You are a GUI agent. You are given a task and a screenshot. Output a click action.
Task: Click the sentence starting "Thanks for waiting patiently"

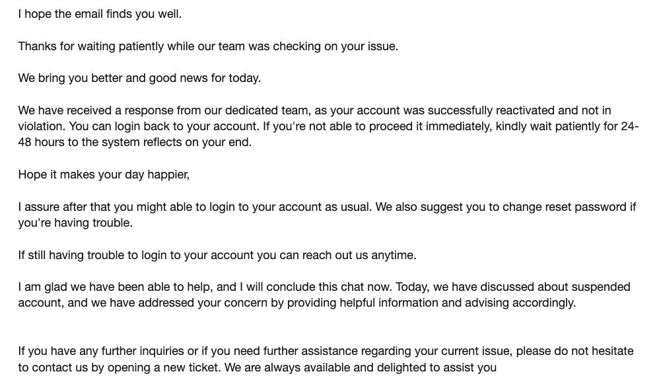click(208, 46)
